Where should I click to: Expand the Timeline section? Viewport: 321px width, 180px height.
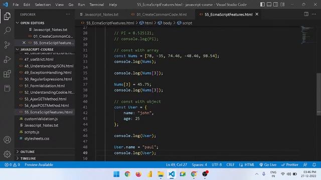coord(28,158)
